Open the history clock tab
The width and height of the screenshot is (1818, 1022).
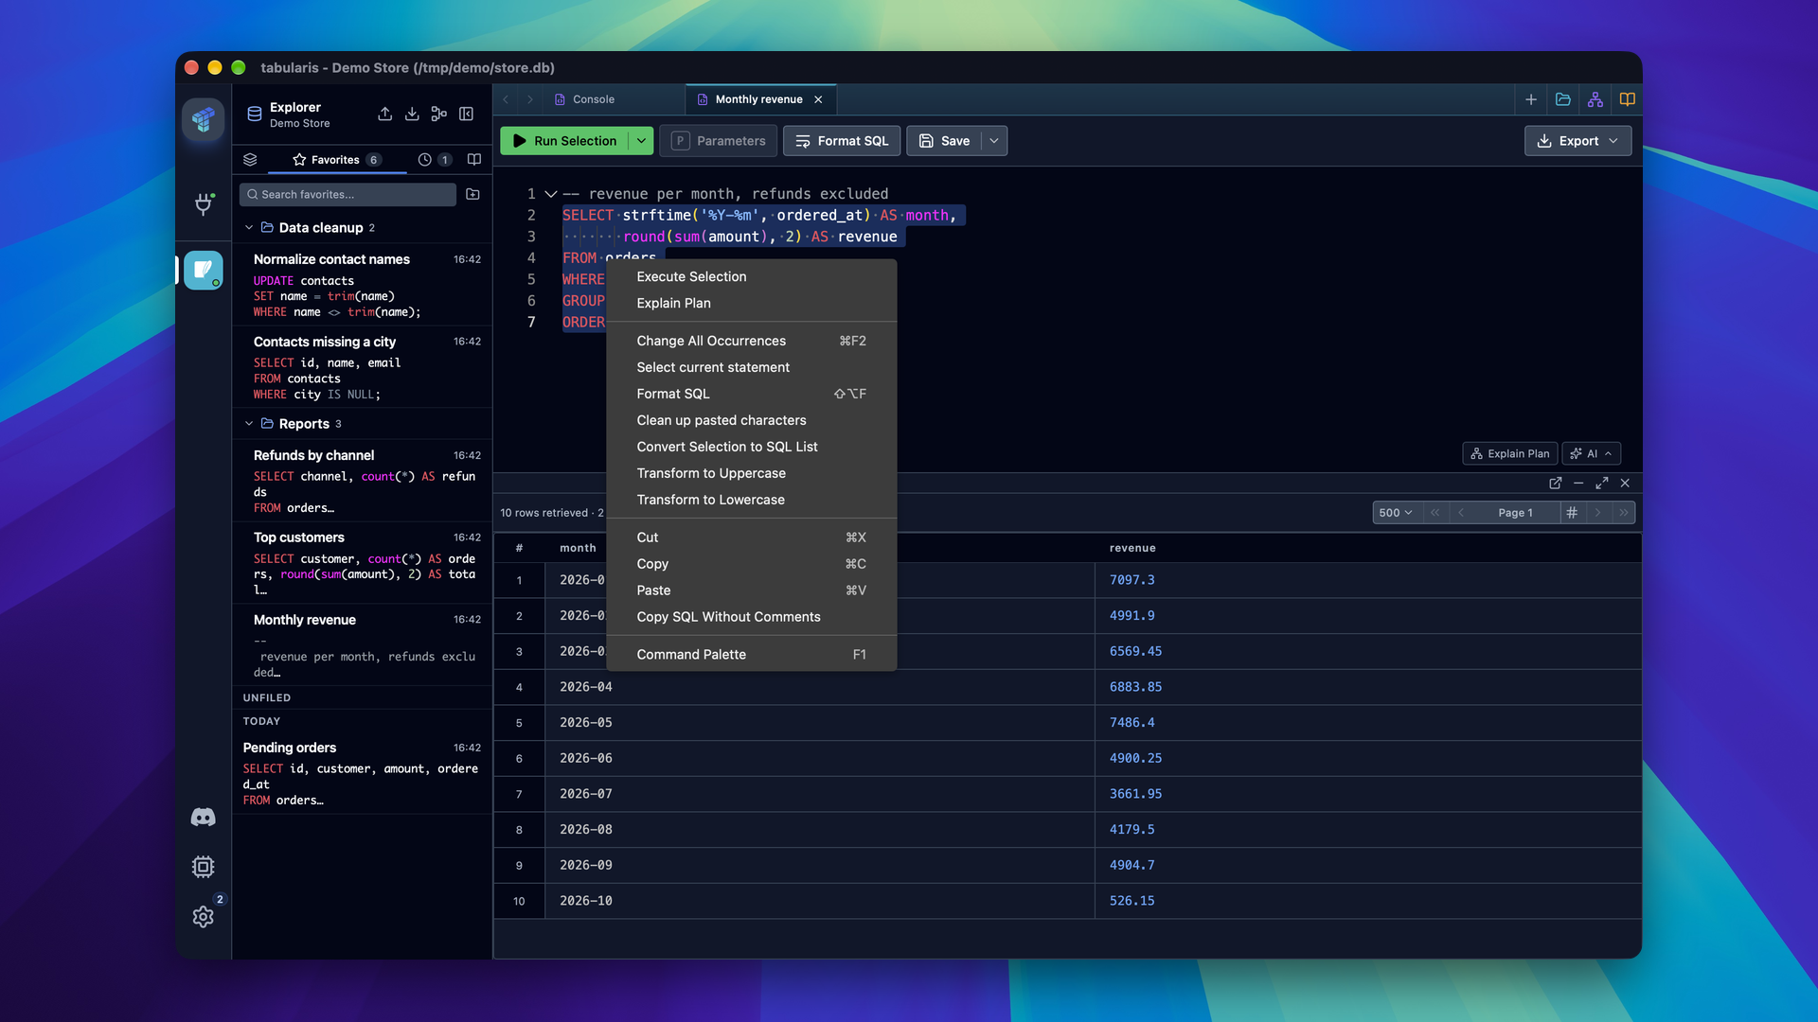434,160
